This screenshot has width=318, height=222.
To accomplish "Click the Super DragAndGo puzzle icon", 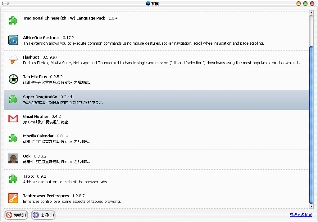I will point(13,99).
